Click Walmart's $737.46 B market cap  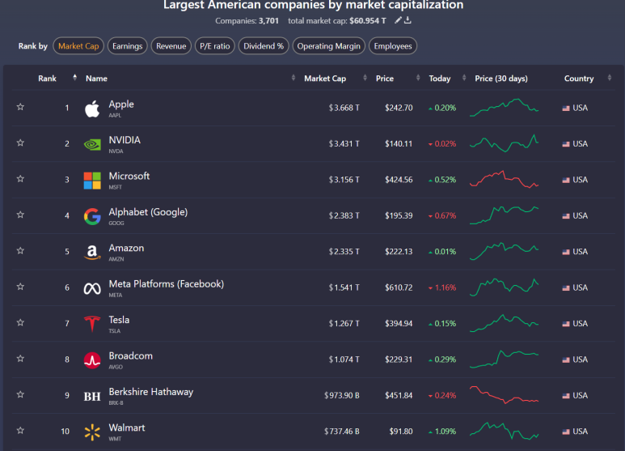(341, 431)
